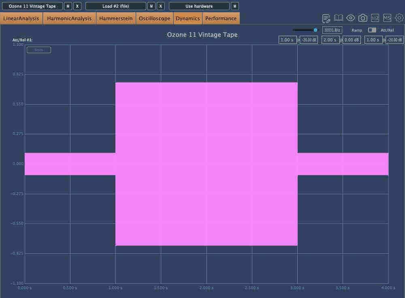Toggle the MS mid-side icon
This screenshot has height=298, width=405.
point(387,18)
